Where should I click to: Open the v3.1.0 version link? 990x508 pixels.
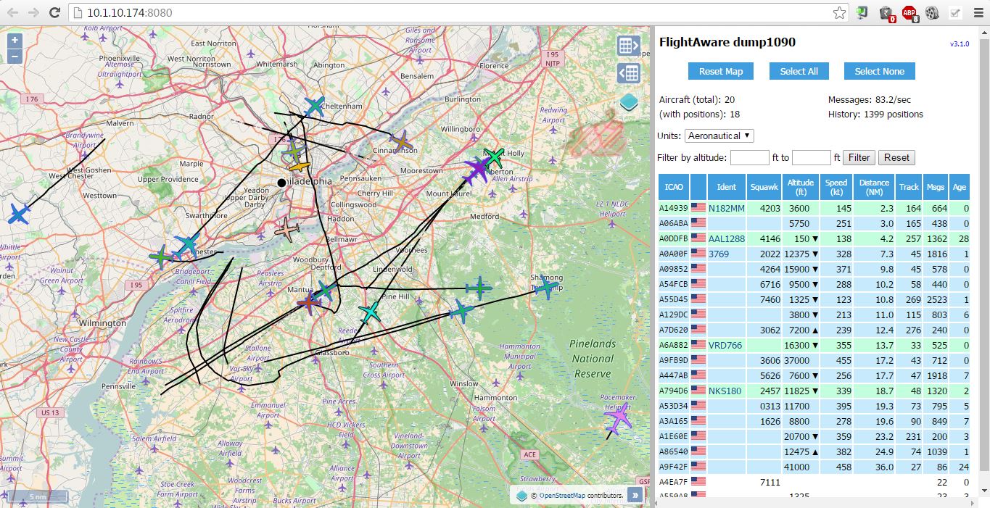[x=960, y=43]
